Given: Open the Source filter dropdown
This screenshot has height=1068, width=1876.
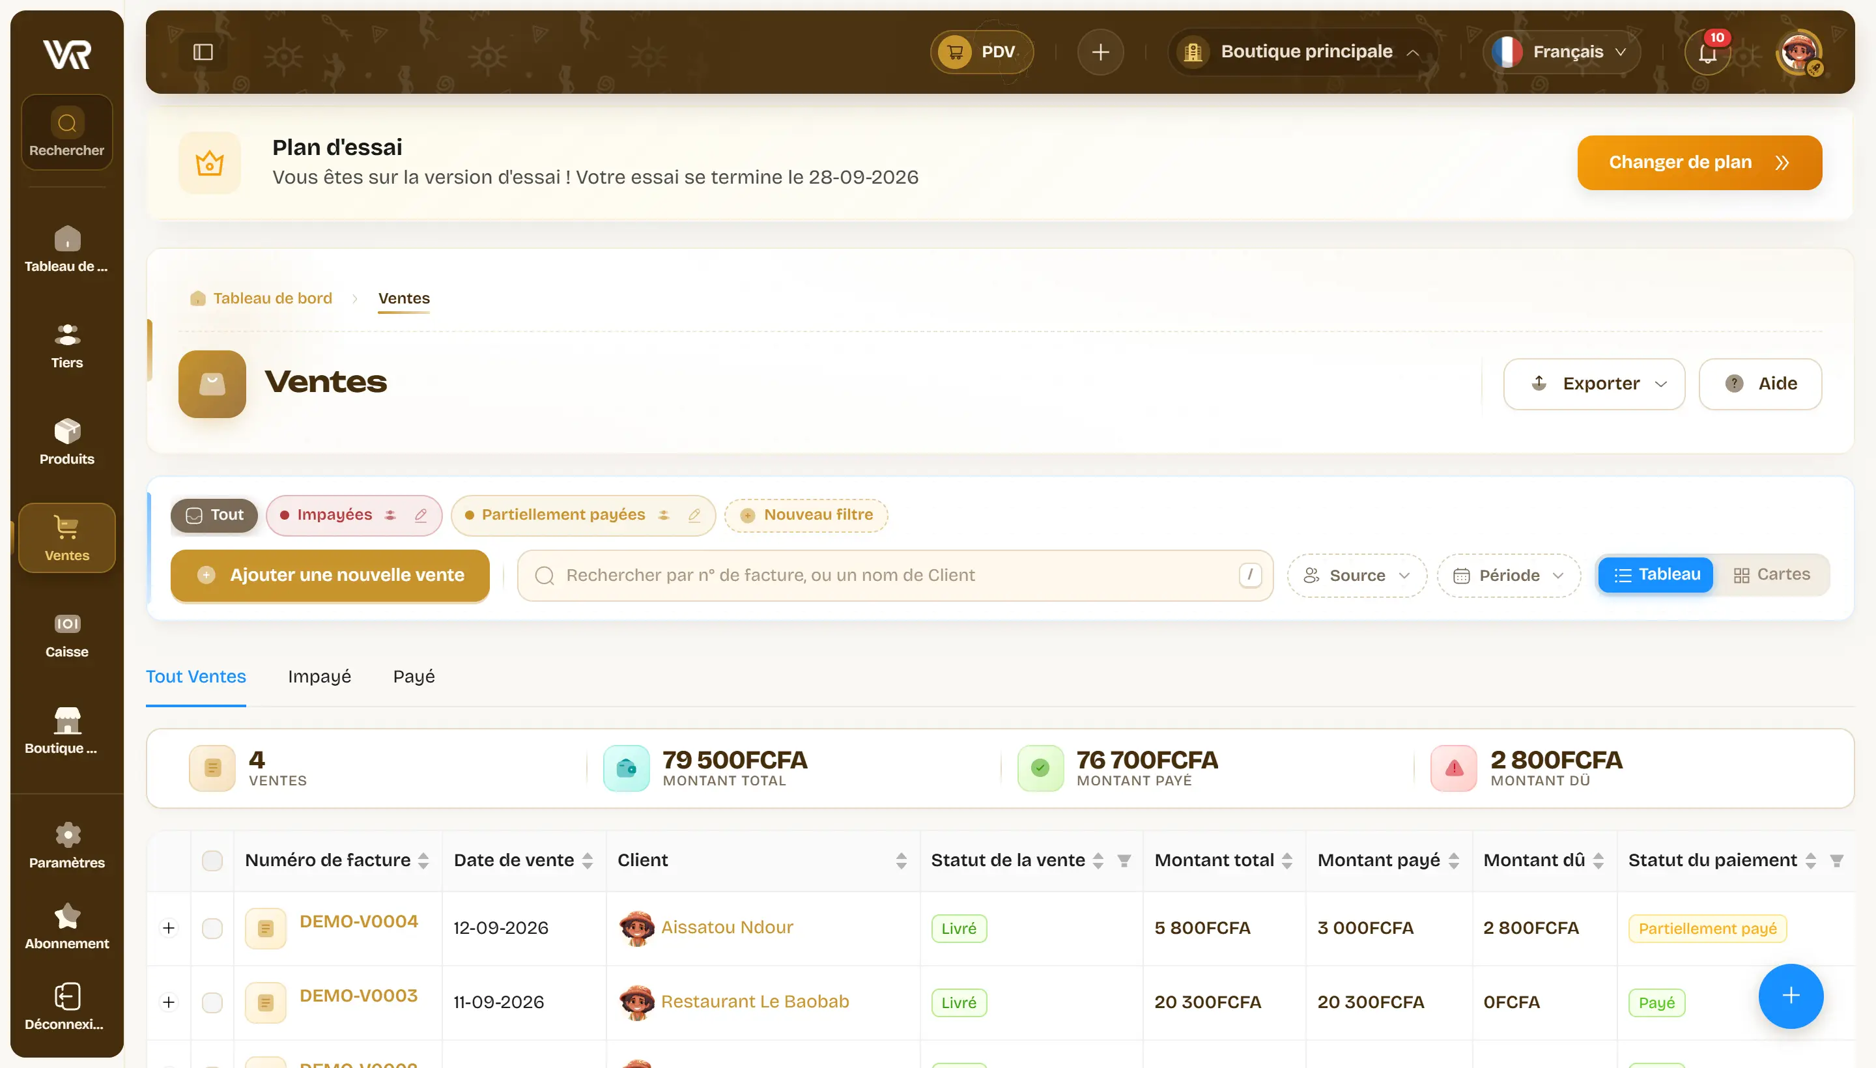Looking at the screenshot, I should pos(1357,575).
